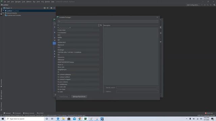Screen dimensions: 216x121
Task: Open the Windows notification center
Action: pyautogui.click(x=212, y=119)
